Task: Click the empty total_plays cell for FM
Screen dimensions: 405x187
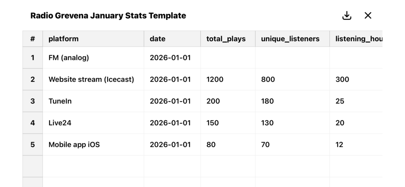Action: click(228, 58)
